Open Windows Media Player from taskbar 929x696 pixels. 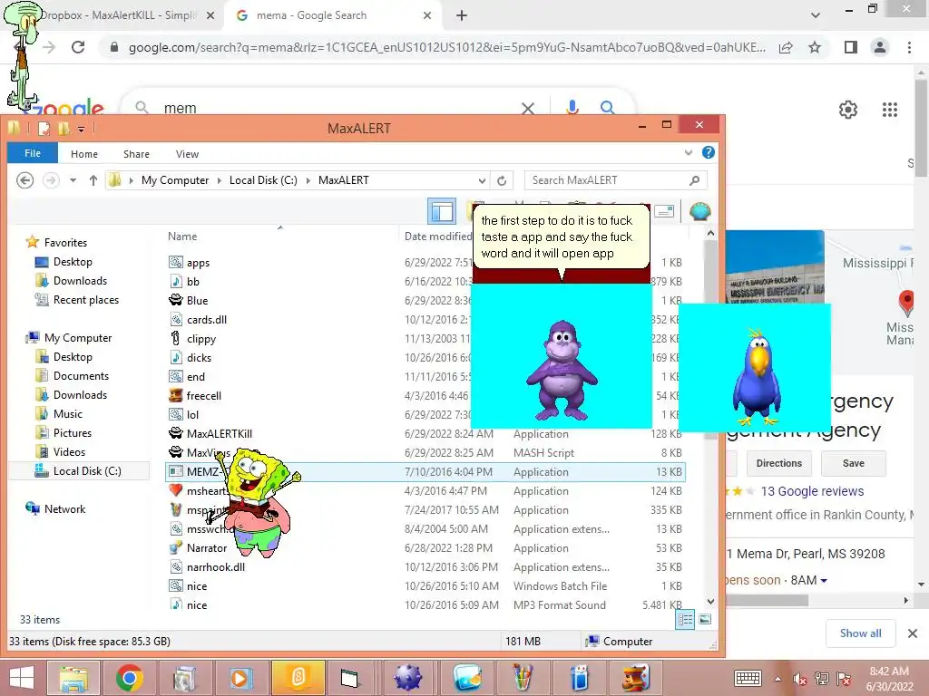tap(240, 677)
